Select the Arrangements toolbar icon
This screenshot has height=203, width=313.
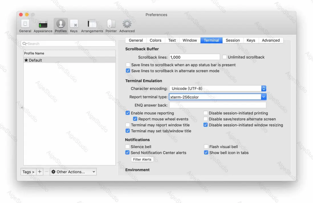click(92, 26)
